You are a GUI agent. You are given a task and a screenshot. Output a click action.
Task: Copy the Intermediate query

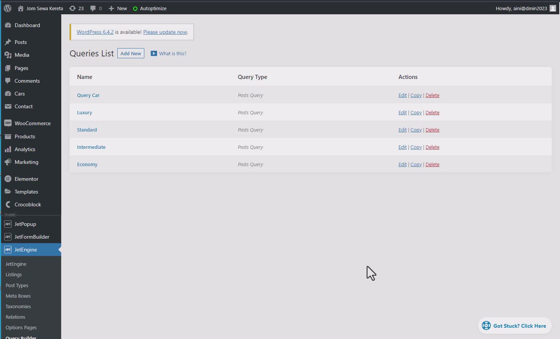pyautogui.click(x=416, y=147)
